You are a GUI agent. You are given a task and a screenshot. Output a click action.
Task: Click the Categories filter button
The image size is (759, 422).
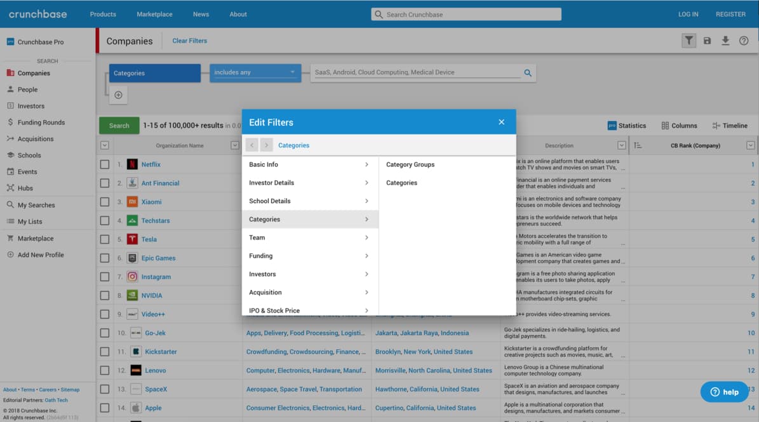click(x=154, y=73)
